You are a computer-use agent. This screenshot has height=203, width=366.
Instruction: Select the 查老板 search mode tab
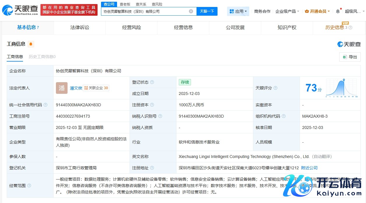125,4
